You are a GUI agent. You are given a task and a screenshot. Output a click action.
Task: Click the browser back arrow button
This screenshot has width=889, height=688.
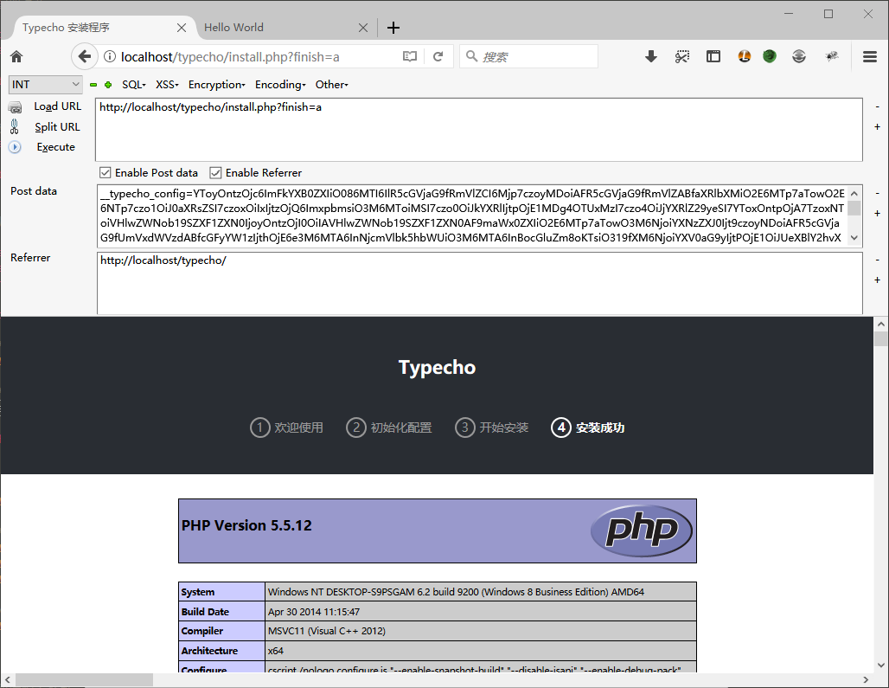click(x=84, y=56)
